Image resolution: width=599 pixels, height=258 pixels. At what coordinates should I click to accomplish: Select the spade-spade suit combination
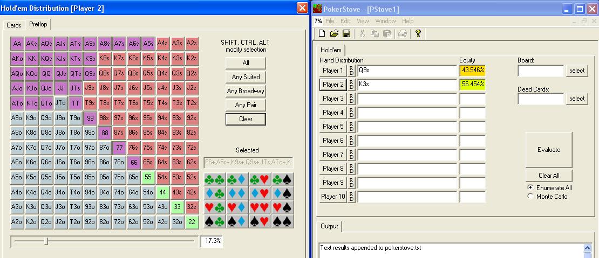[x=282, y=221]
